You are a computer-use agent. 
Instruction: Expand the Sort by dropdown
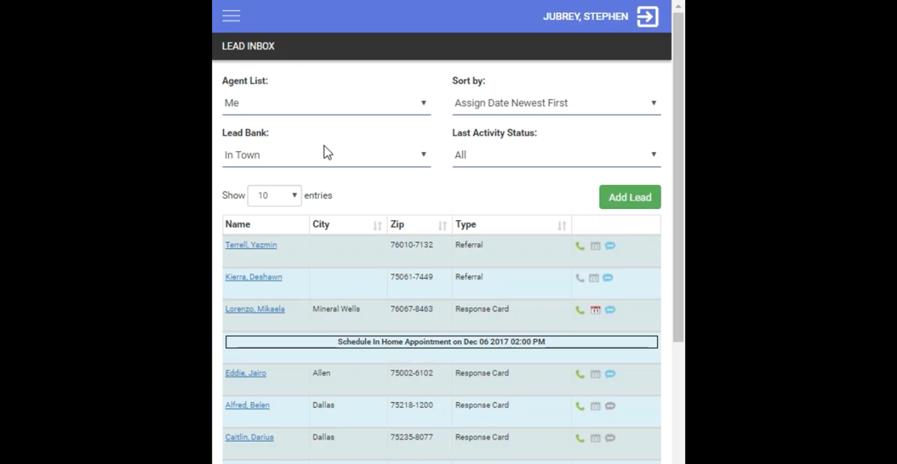coord(555,103)
